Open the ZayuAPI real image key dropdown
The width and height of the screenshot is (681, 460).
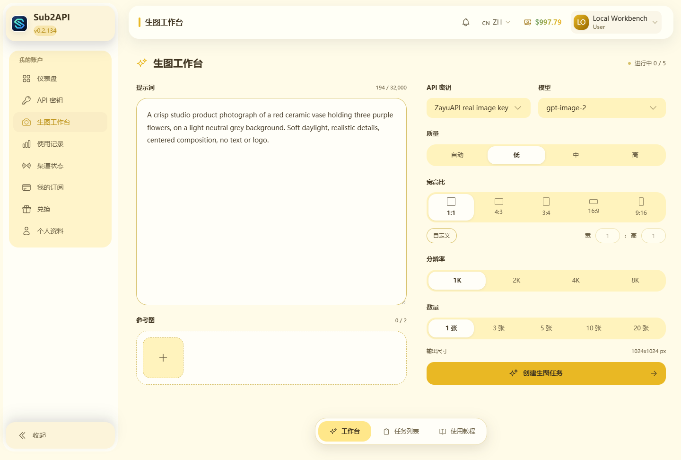click(479, 108)
